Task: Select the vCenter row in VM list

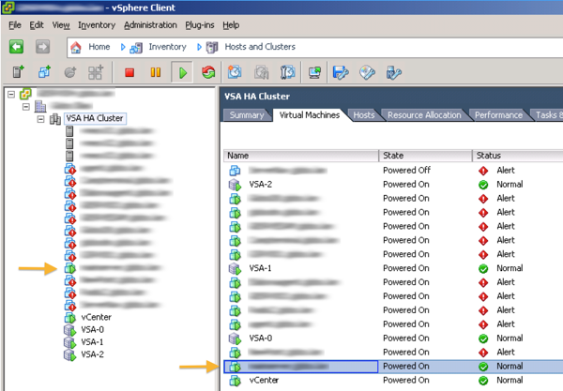Action: point(393,380)
